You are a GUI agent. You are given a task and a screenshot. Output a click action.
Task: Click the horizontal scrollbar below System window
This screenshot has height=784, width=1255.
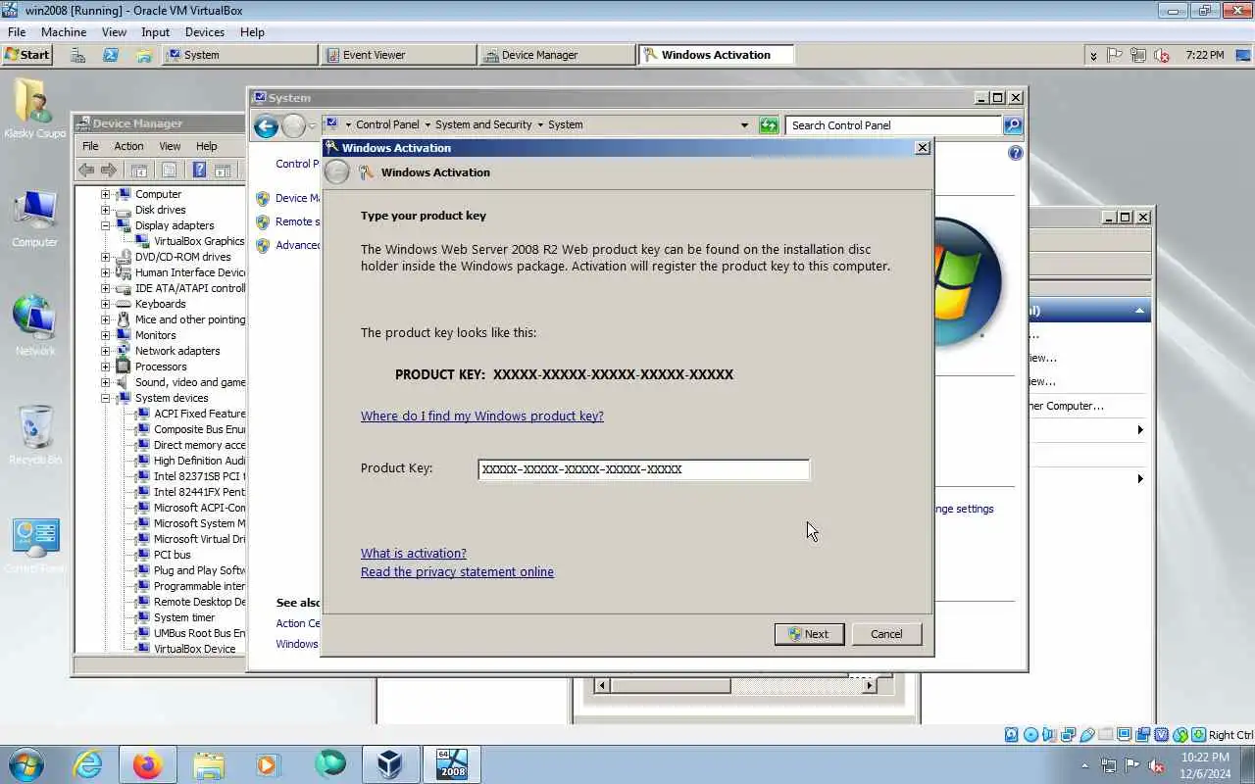tap(735, 686)
